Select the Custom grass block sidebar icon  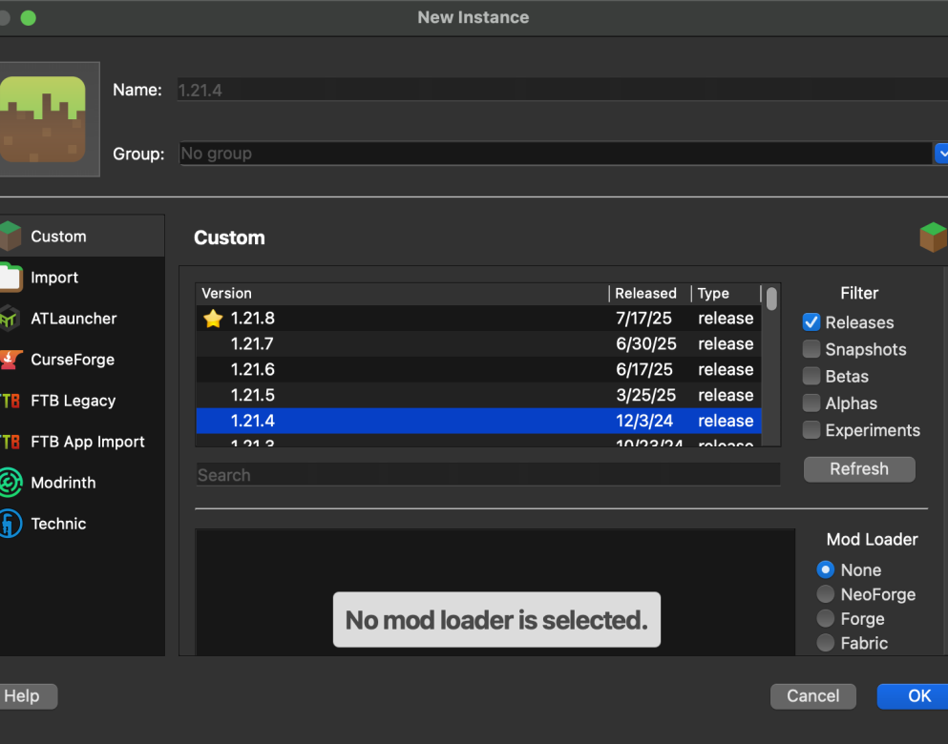pos(10,237)
